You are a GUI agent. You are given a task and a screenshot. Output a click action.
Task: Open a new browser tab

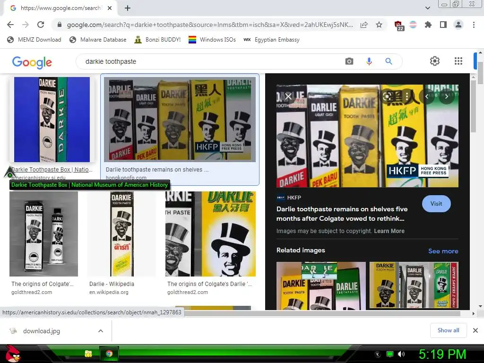[x=128, y=8]
